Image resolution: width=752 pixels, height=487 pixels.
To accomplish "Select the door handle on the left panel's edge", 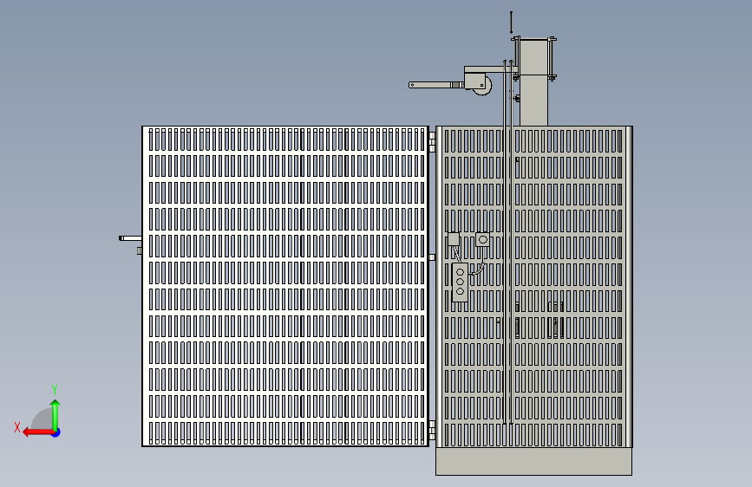I will 130,238.
